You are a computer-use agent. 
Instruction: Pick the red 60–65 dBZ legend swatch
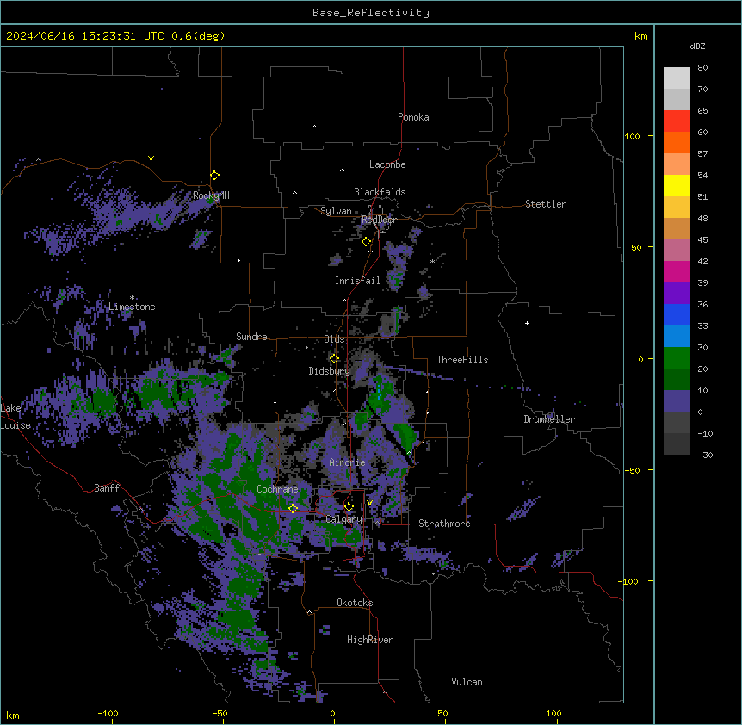(x=677, y=121)
